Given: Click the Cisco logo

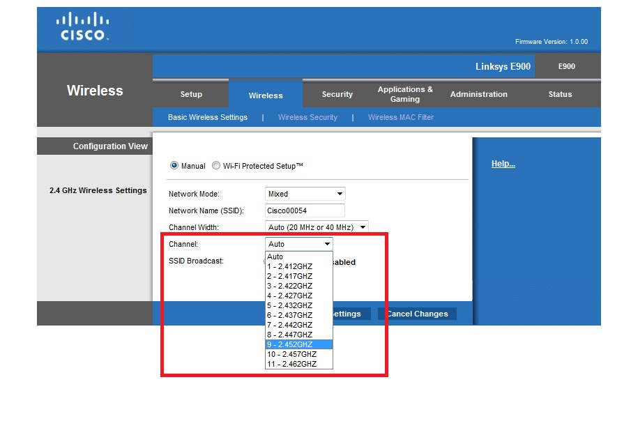Looking at the screenshot, I should point(82,27).
